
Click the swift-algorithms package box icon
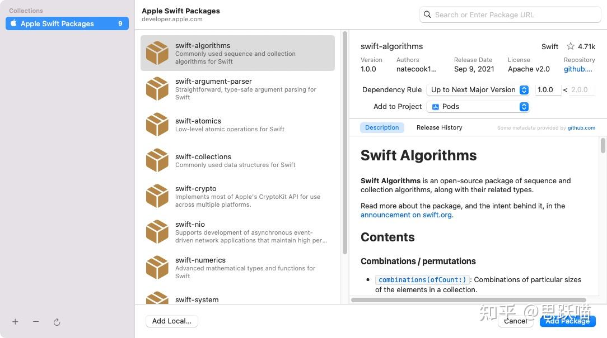pyautogui.click(x=157, y=53)
